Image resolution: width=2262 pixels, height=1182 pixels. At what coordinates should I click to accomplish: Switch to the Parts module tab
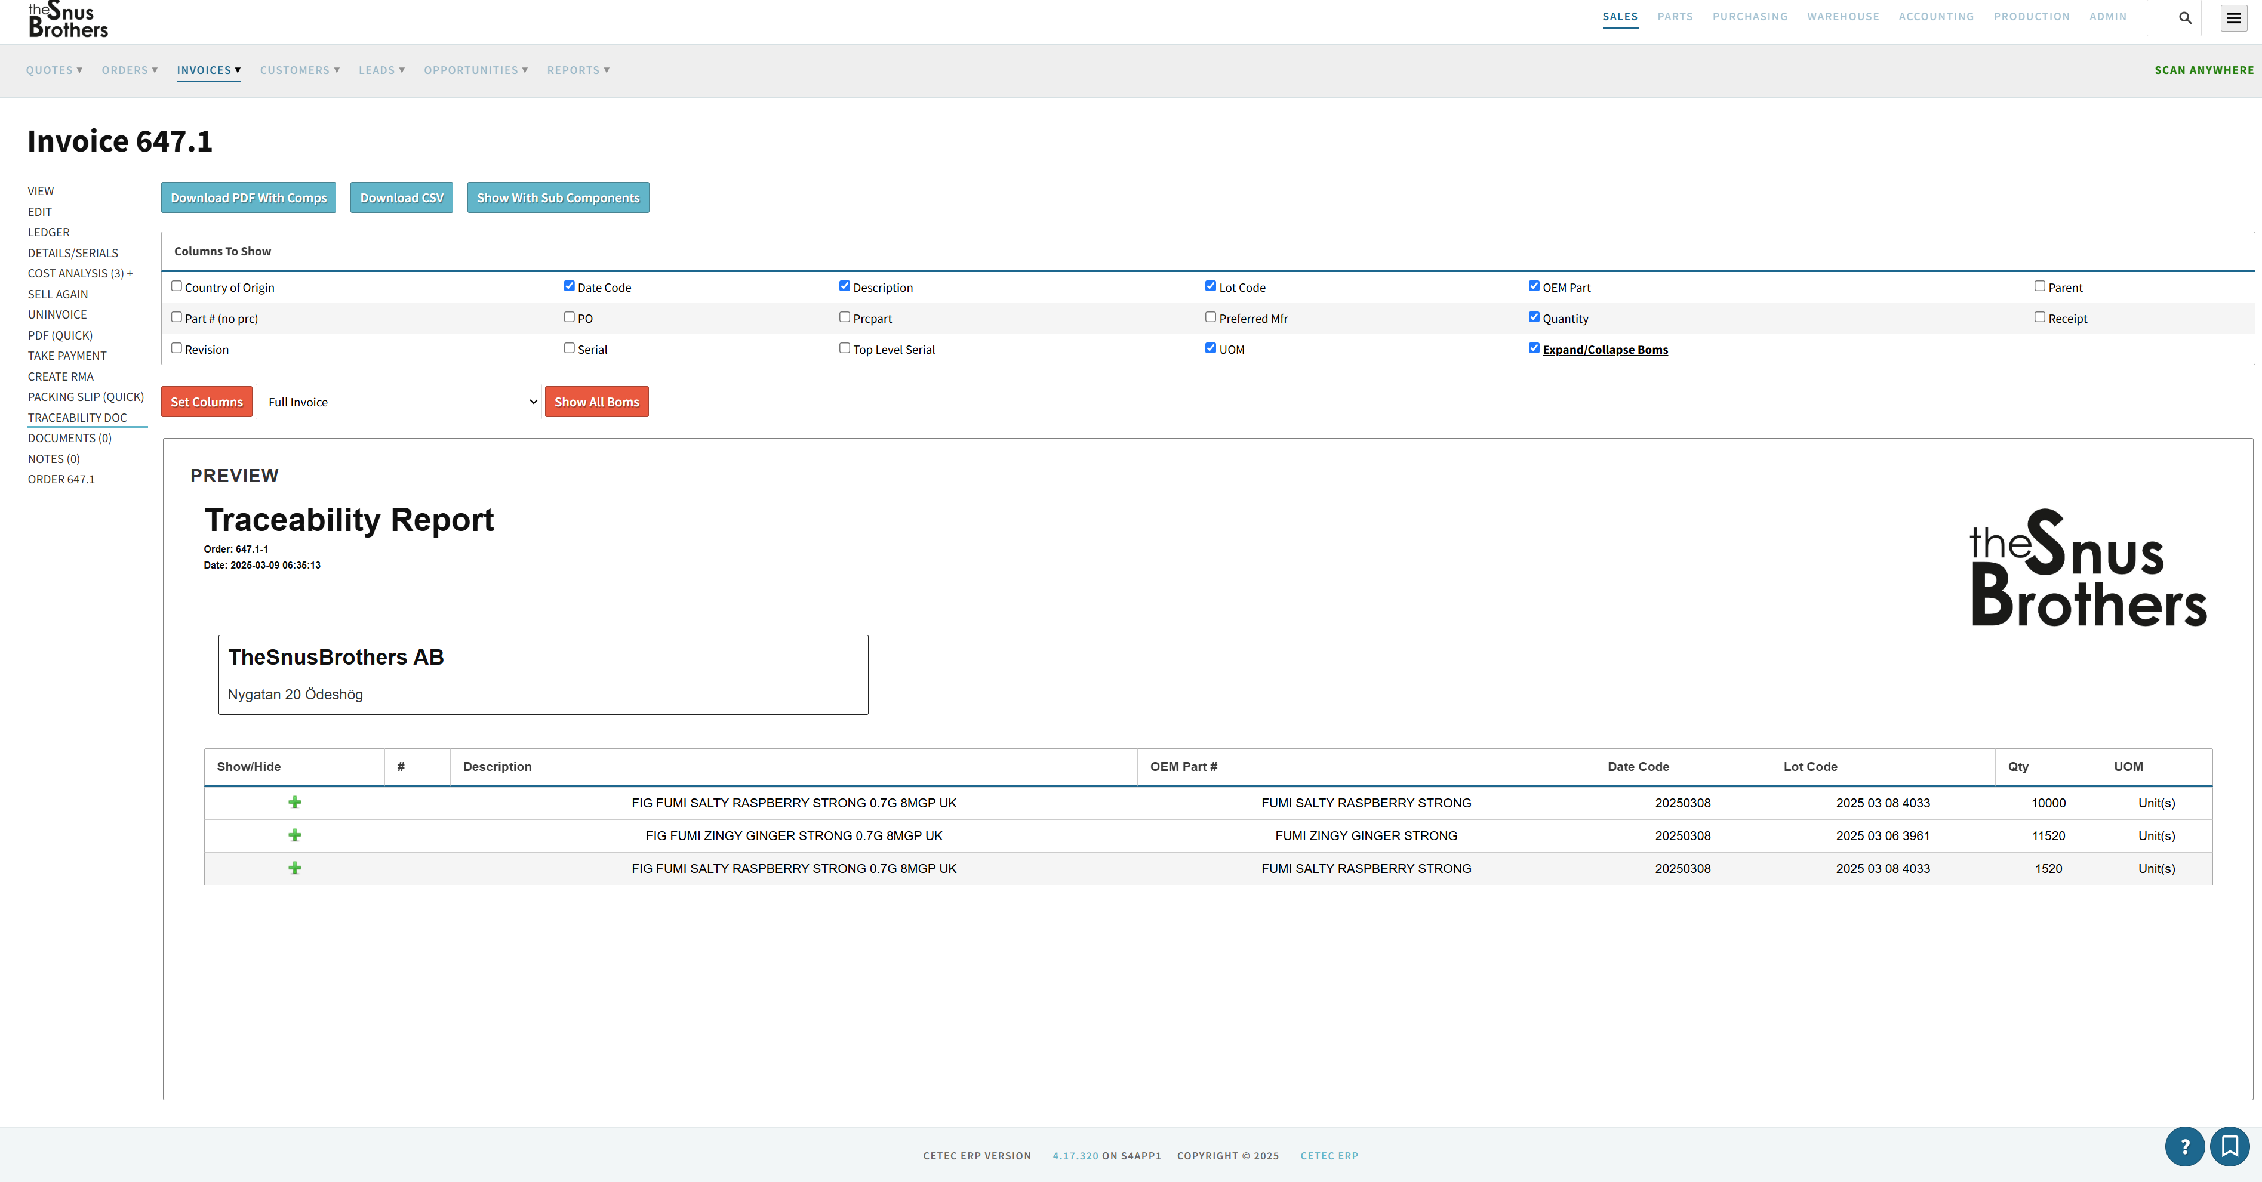1675,17
